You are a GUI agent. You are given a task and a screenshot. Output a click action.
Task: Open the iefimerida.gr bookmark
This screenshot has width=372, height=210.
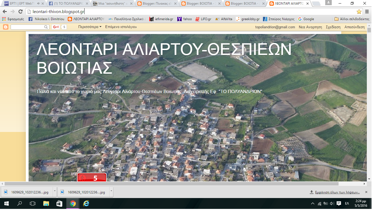(x=161, y=19)
